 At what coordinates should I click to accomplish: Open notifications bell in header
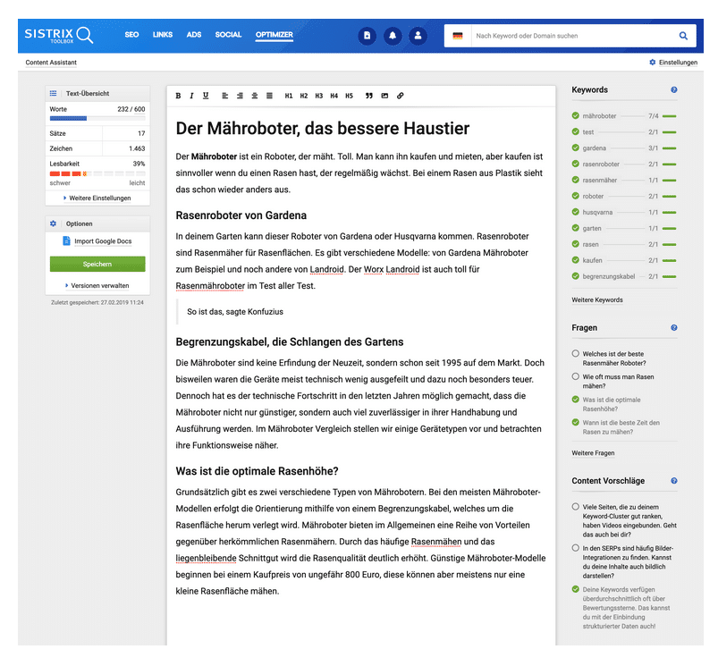pos(393,36)
